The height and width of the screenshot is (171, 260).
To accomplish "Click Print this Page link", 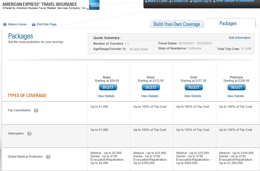I will point(47,25).
